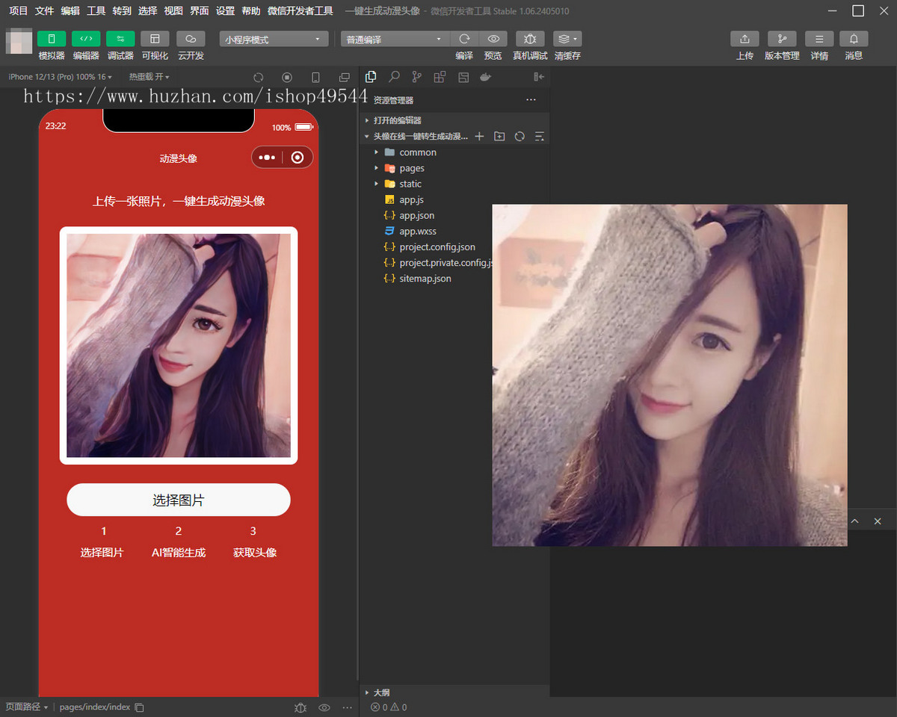Click the anime avatar preview image
This screenshot has height=717, width=897.
coord(179,345)
